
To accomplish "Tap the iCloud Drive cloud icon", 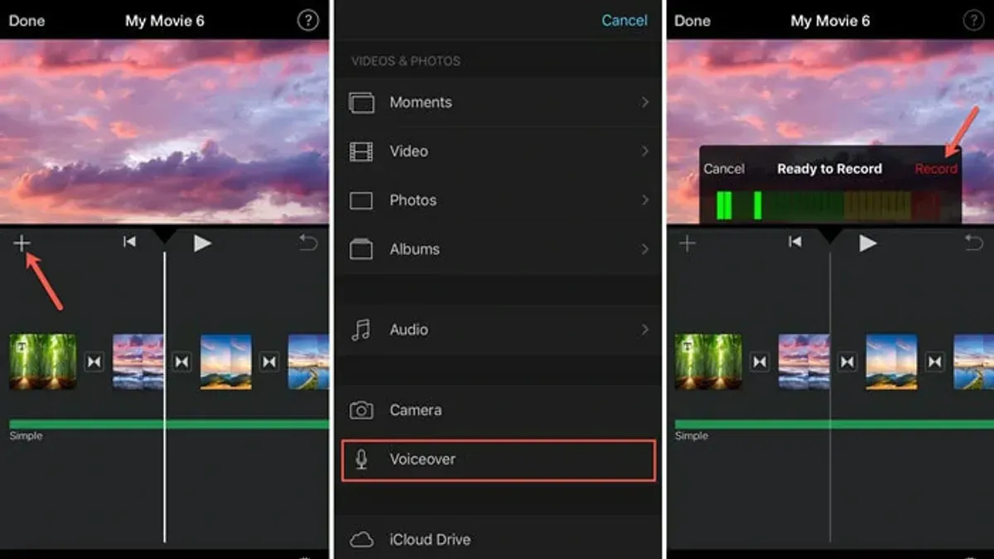I will click(361, 540).
